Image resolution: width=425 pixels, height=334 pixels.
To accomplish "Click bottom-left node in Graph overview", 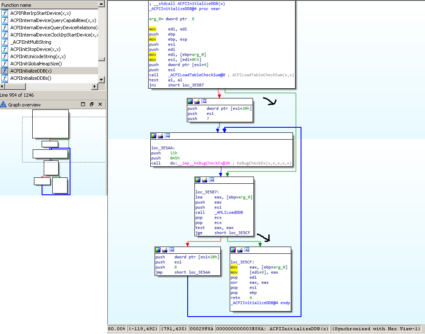I will 42,181.
